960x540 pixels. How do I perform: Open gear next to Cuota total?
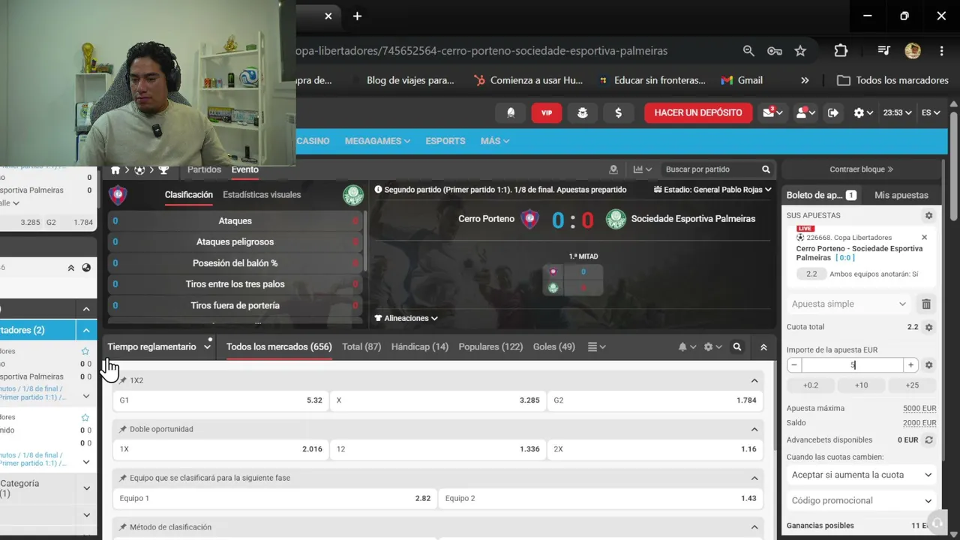click(x=928, y=327)
